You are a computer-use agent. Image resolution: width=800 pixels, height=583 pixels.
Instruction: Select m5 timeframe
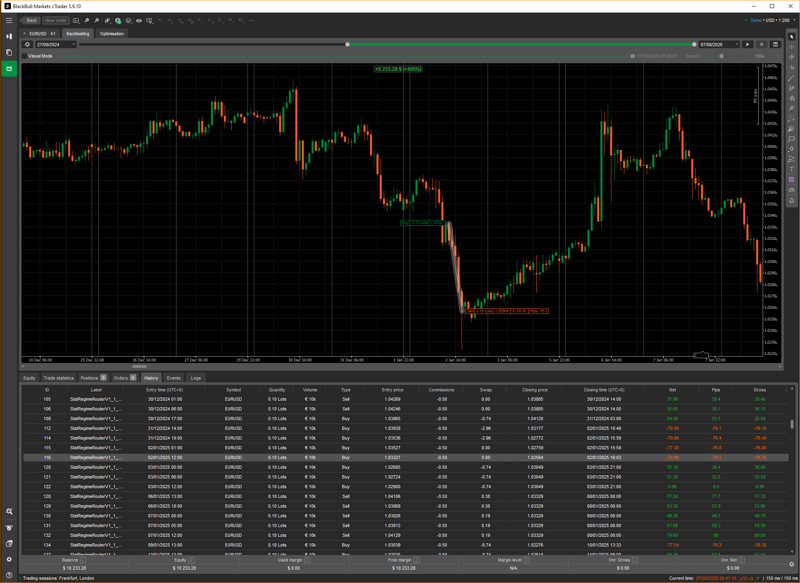pos(170,20)
